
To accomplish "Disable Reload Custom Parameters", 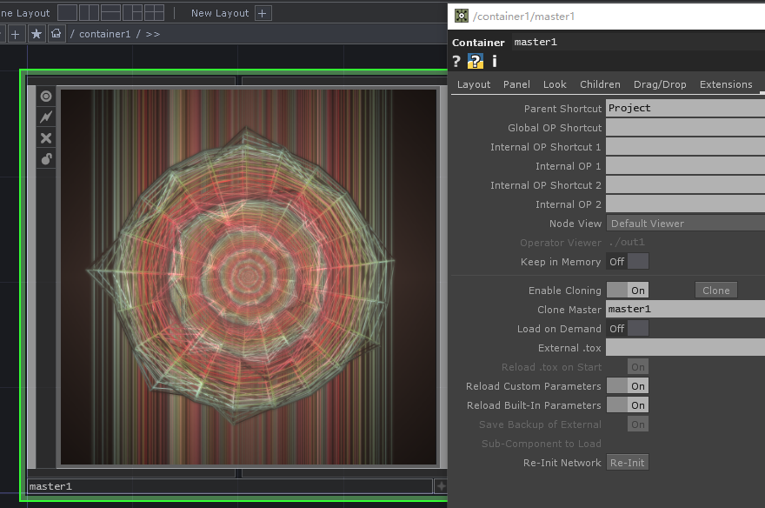I will [627, 385].
